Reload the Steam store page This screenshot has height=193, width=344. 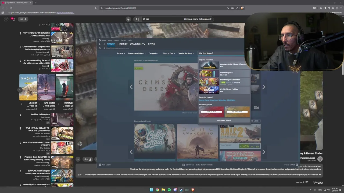pos(100,48)
